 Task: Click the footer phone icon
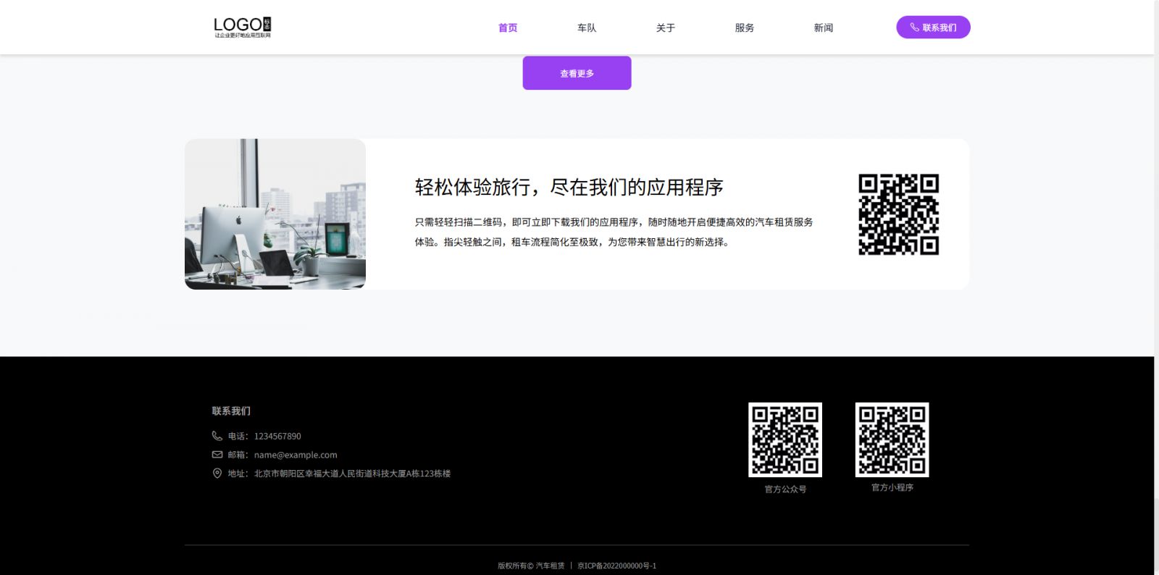pyautogui.click(x=217, y=436)
